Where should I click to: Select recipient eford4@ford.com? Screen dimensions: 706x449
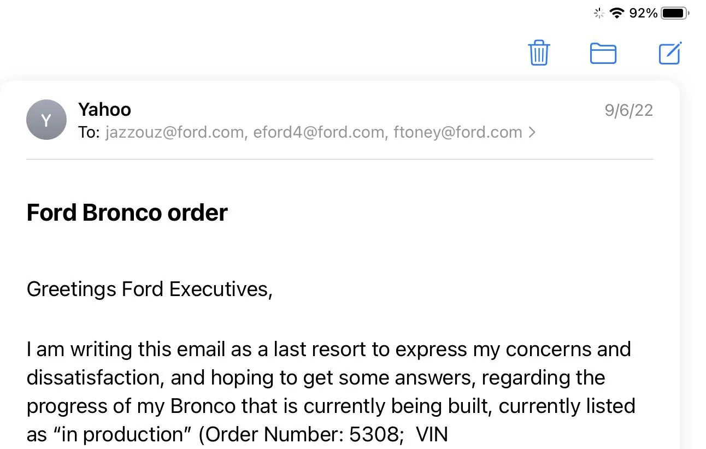[x=319, y=132]
